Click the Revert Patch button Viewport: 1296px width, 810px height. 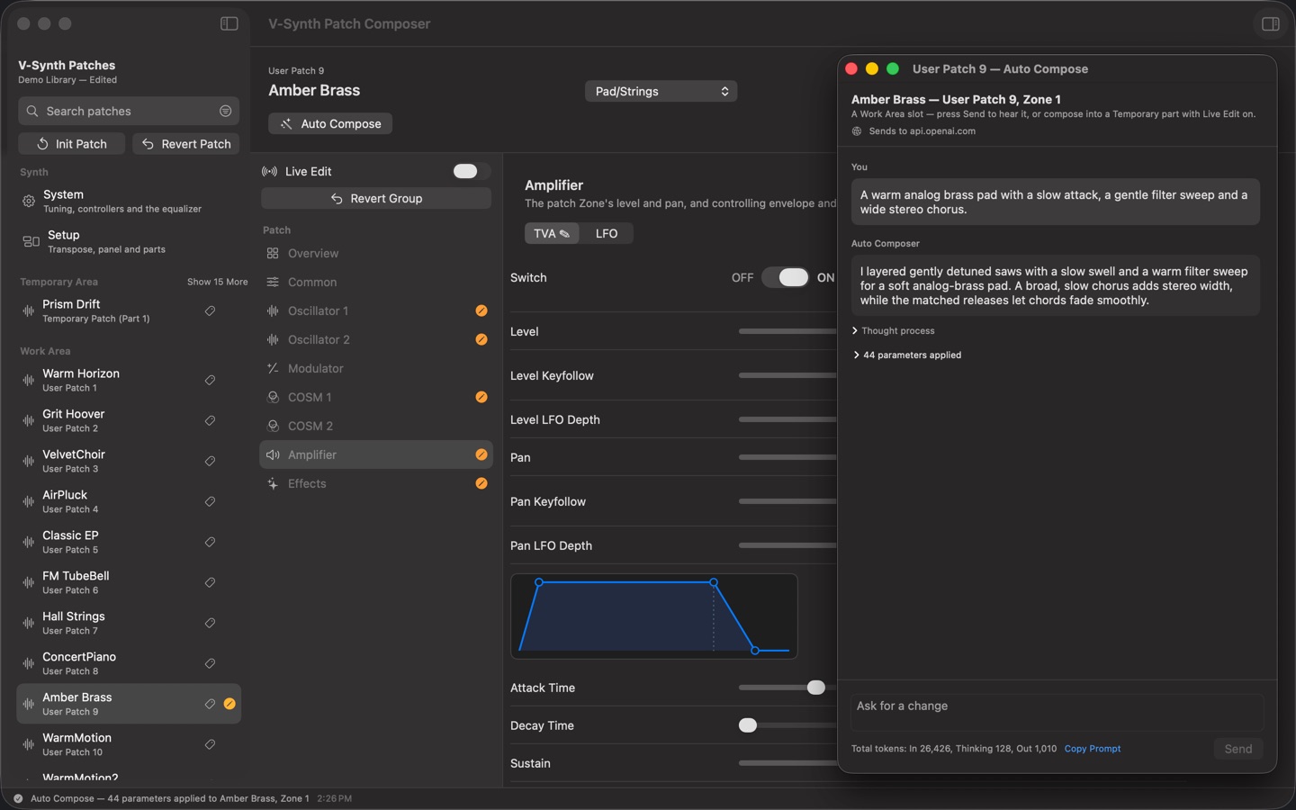click(x=186, y=144)
